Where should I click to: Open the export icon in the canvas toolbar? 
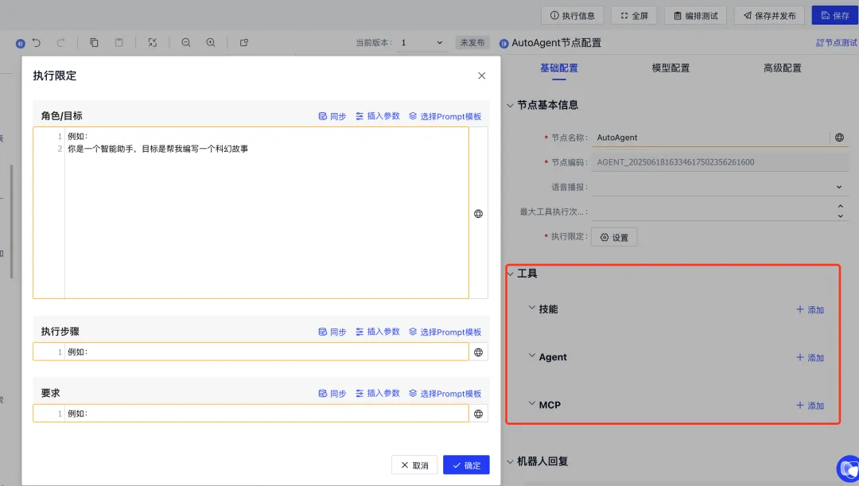pos(244,42)
